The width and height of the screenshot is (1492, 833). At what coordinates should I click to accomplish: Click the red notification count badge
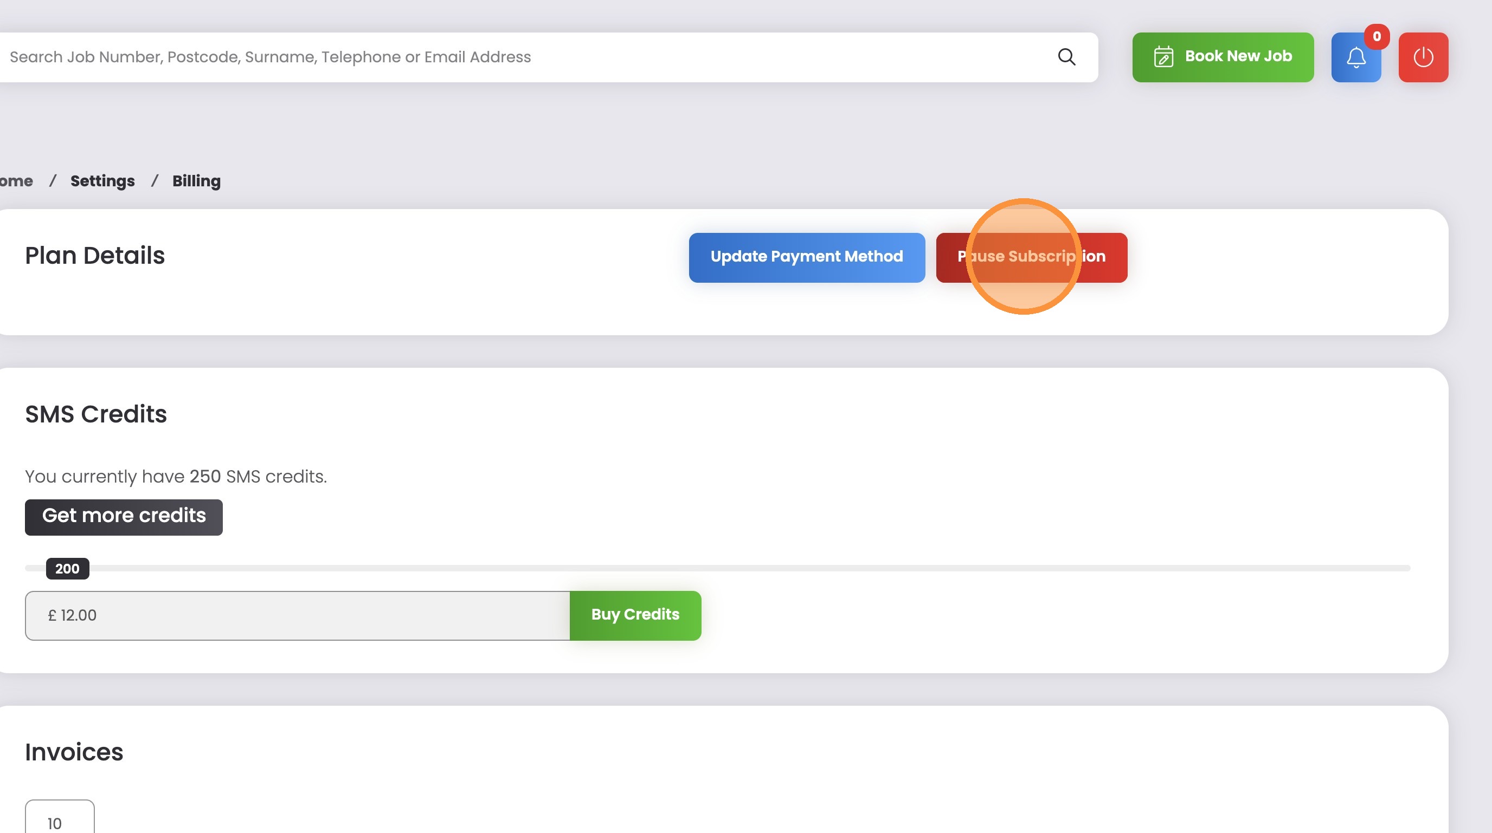(1376, 36)
